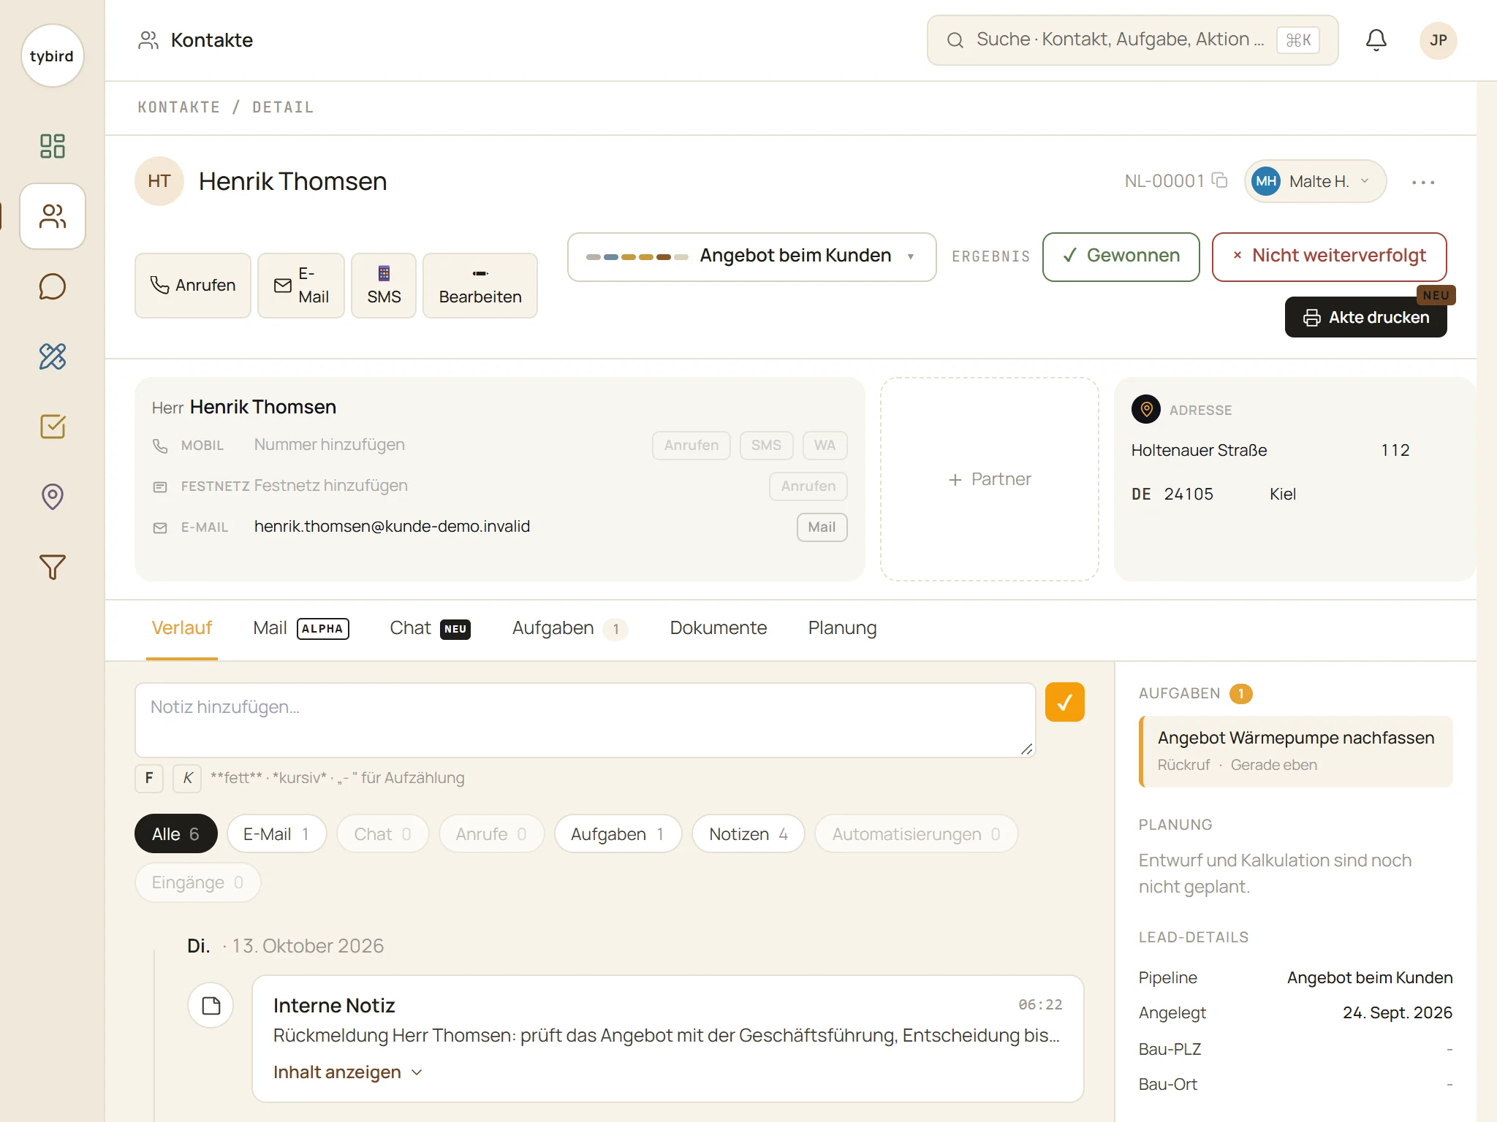Viewport: 1497px width, 1122px height.
Task: Open the Planung tab
Action: 842,628
